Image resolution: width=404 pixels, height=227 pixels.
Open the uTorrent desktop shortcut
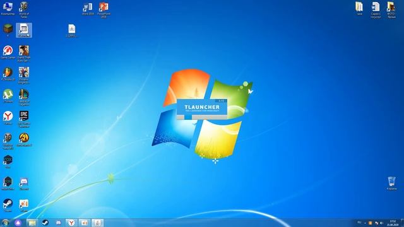8,96
